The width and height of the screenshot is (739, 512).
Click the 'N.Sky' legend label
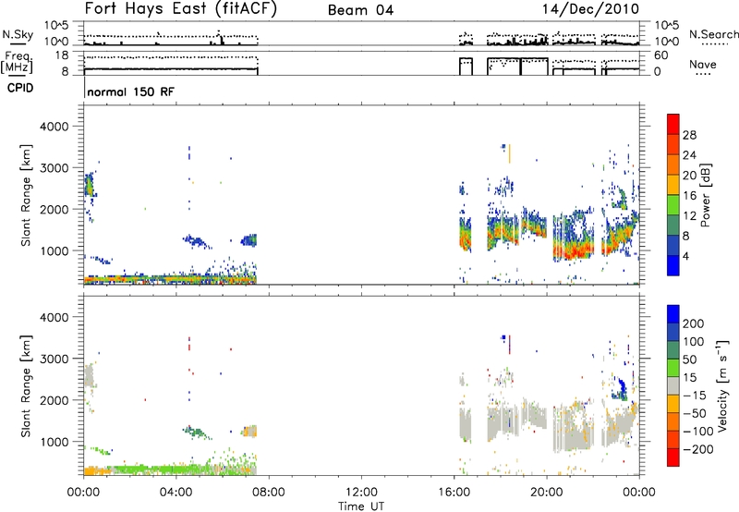(x=18, y=34)
